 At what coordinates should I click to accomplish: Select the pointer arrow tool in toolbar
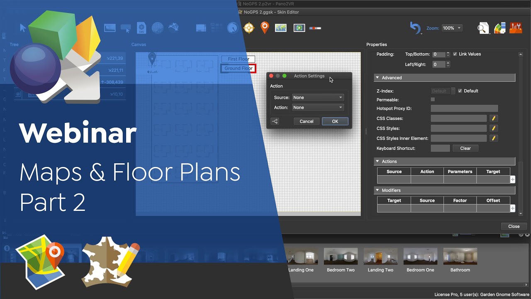point(23,28)
